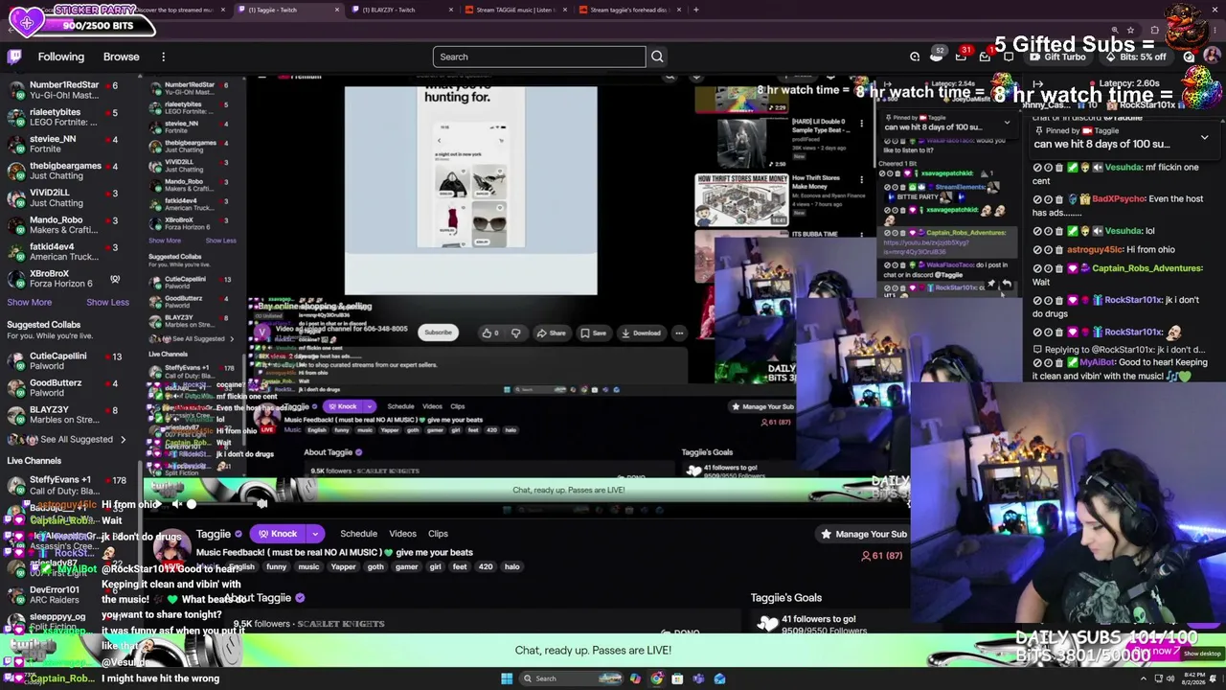Viewport: 1226px width, 690px height.
Task: Click Manage Your Sub button
Action: [863, 534]
